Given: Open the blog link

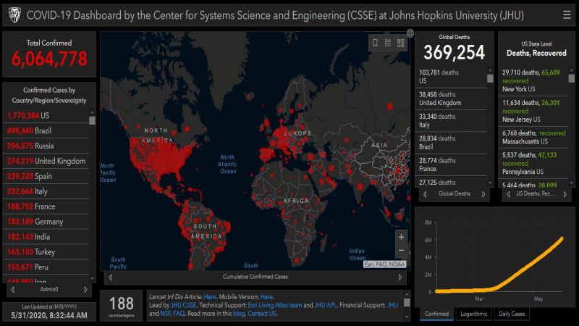Looking at the screenshot, I should 239,314.
